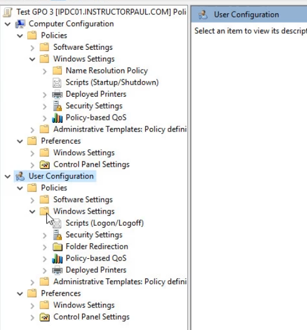Select Software Settings under Computer Configuration Policies
This screenshot has width=307, height=330.
click(83, 47)
